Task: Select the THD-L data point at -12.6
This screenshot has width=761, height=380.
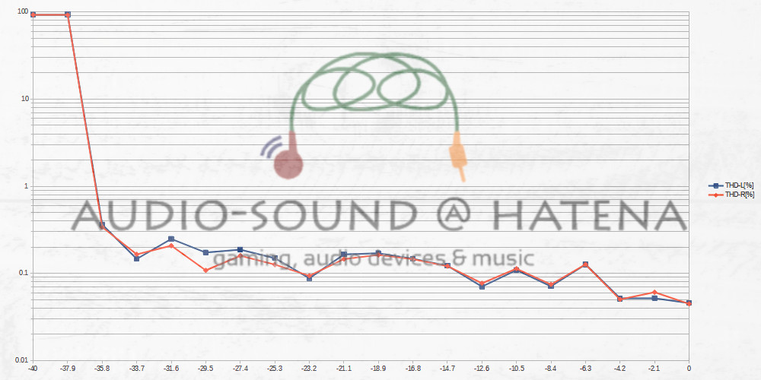Action: pyautogui.click(x=482, y=287)
